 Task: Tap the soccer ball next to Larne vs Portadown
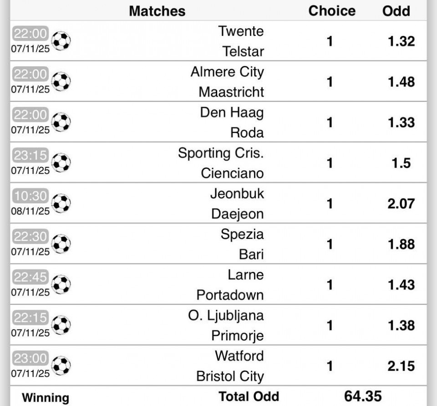click(x=61, y=284)
